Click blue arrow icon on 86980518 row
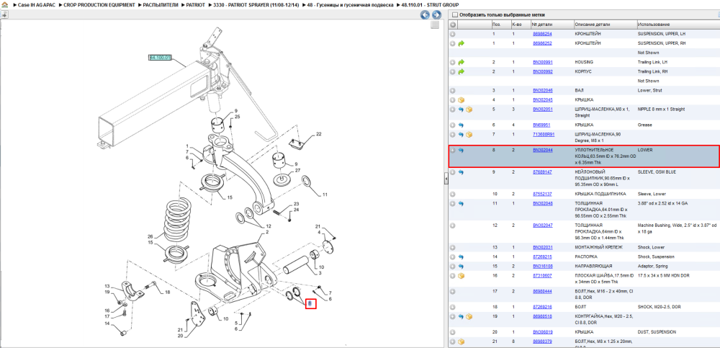This screenshot has width=720, height=348. (x=462, y=317)
